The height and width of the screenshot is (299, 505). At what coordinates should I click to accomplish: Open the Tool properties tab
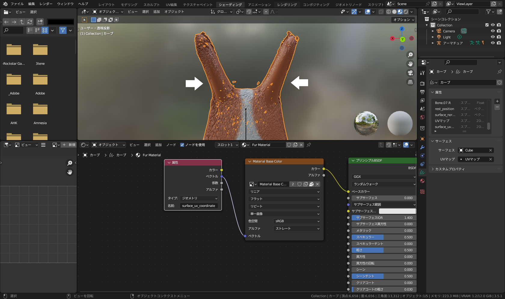(x=422, y=73)
